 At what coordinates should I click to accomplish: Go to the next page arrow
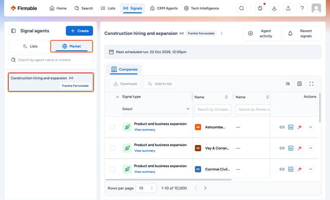pyautogui.click(x=205, y=188)
